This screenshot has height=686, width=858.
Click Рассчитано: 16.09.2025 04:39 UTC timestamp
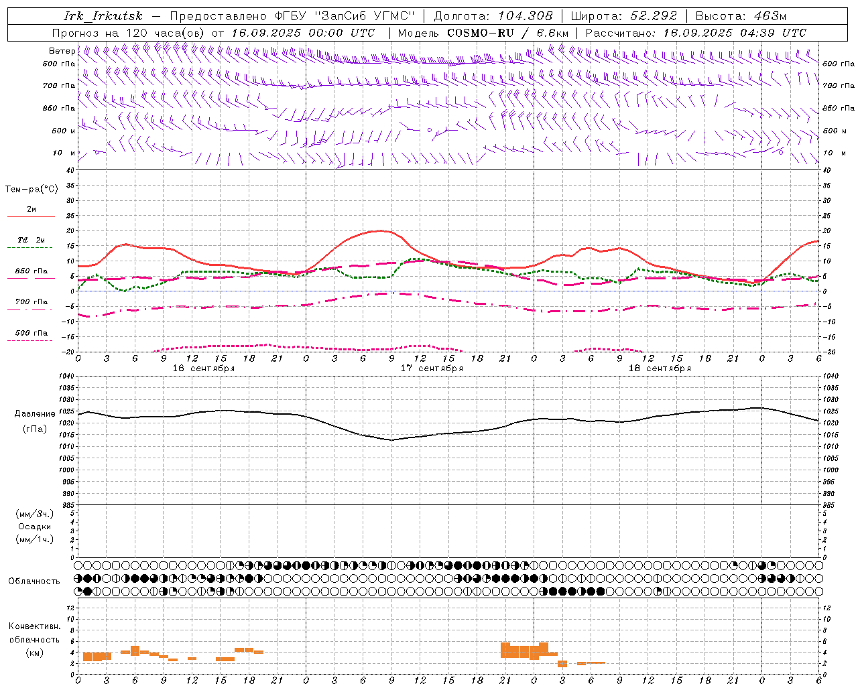(696, 33)
